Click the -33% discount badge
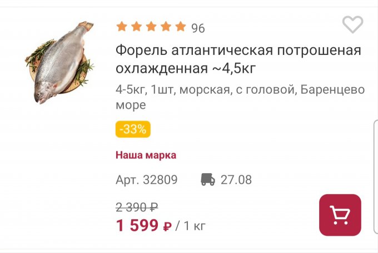Image resolution: width=378 pixels, height=253 pixels. click(133, 129)
